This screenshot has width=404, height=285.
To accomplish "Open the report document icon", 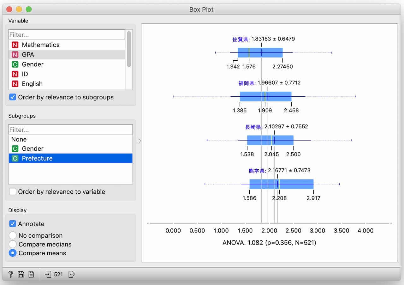I will click(31, 274).
